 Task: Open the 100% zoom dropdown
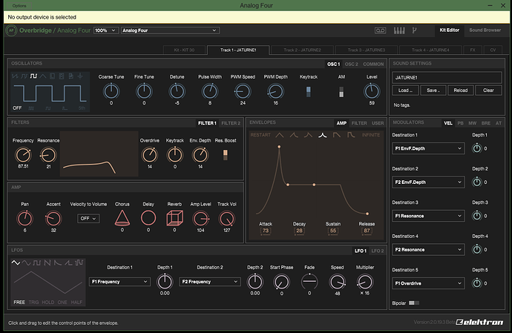point(106,30)
